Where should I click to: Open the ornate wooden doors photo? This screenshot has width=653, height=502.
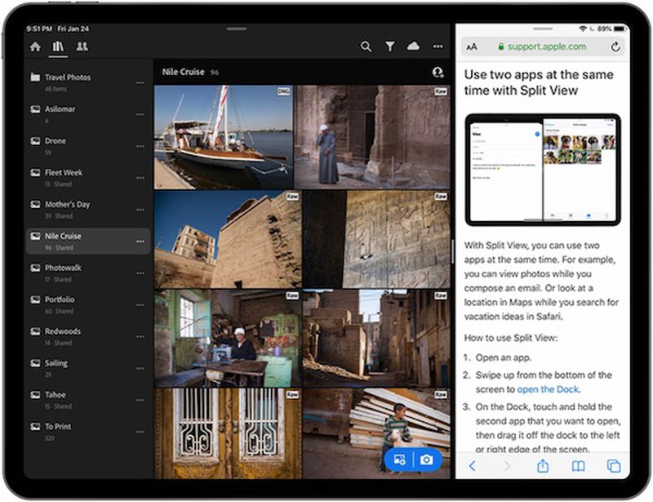(228, 433)
